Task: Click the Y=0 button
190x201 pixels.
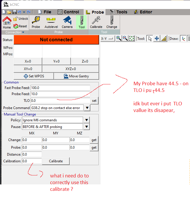Action: (x=56, y=61)
